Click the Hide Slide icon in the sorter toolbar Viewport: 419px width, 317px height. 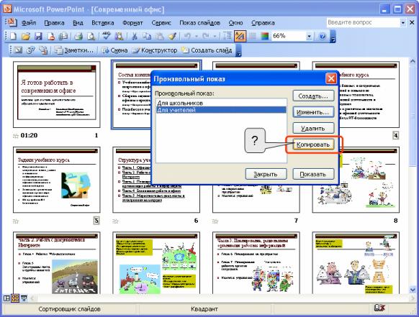click(18, 50)
